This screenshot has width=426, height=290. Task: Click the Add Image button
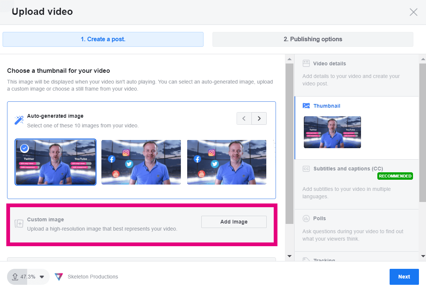[234, 222]
